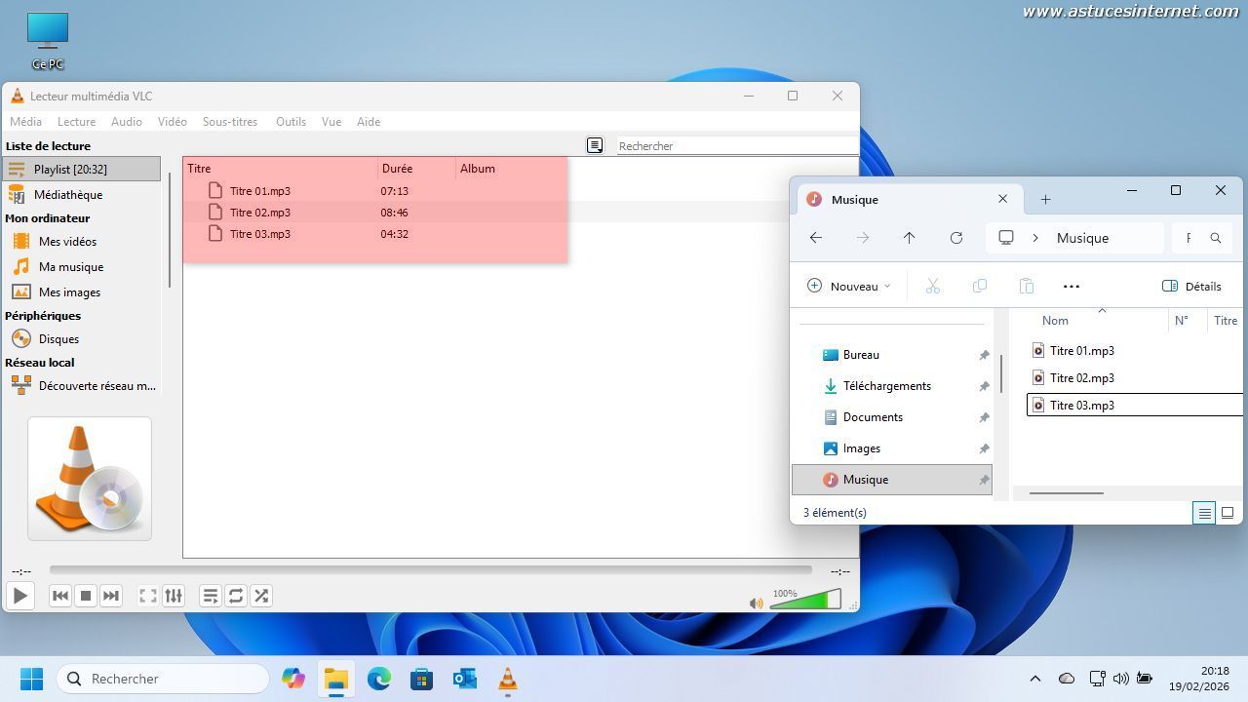Toggle VLC fullscreen video mode
Screen dimensions: 1248x702
pos(148,596)
